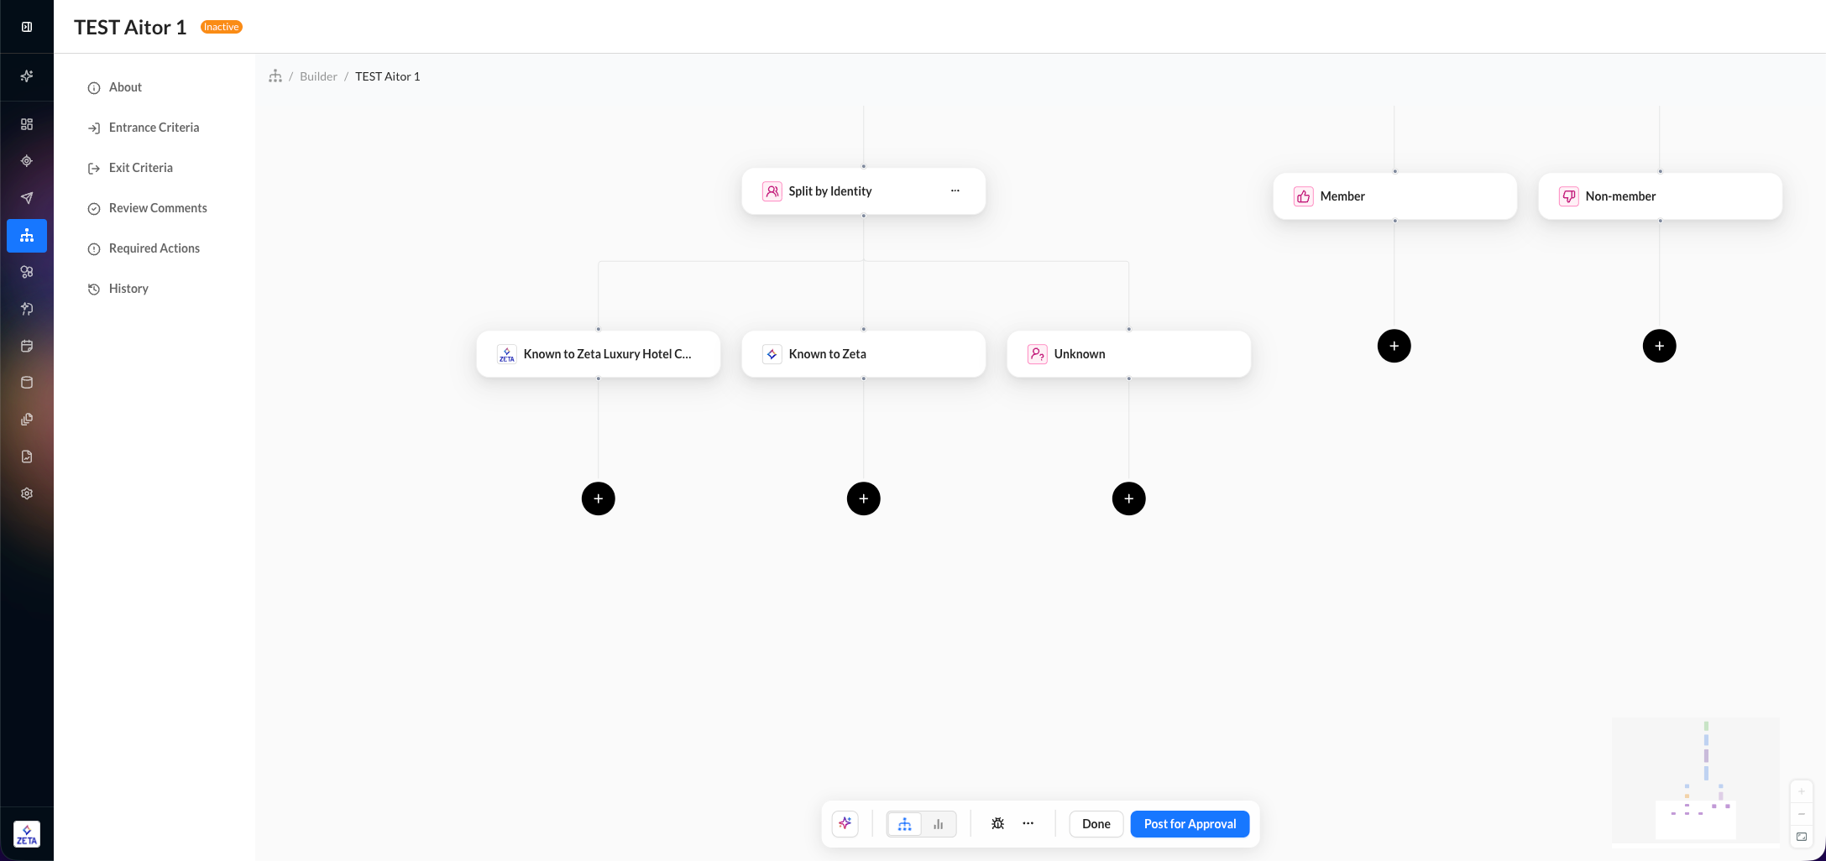Image resolution: width=1826 pixels, height=861 pixels.
Task: Select the Known to Zeta Luxury Hotel node card
Action: tap(599, 354)
